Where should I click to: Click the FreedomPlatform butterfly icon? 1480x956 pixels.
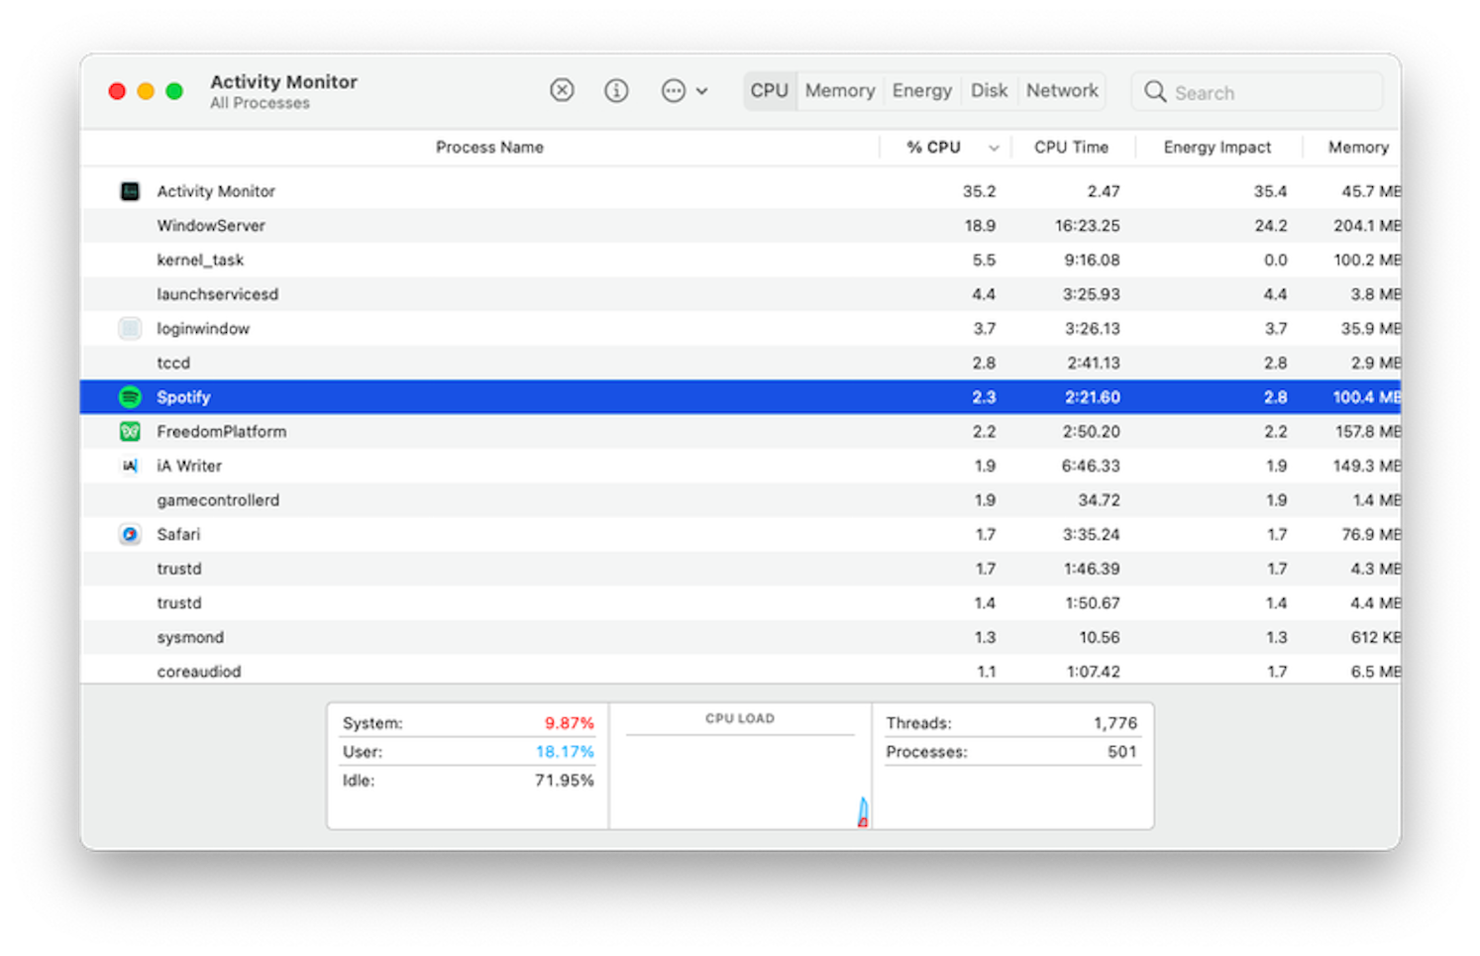coord(130,431)
